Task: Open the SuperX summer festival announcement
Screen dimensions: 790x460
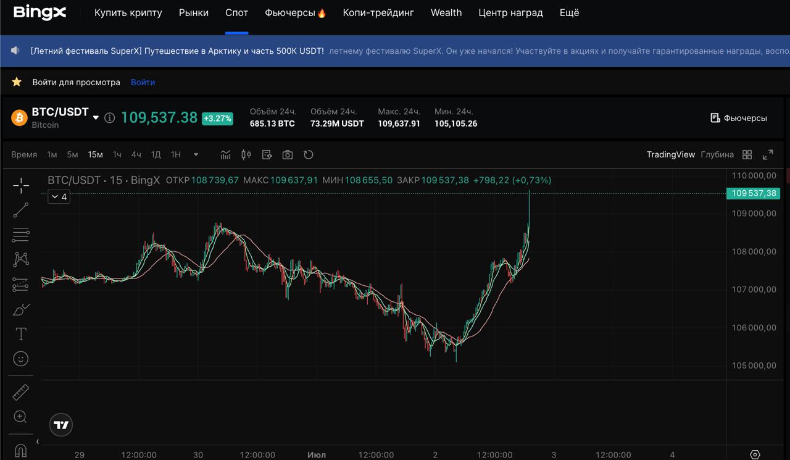Action: pyautogui.click(x=177, y=51)
